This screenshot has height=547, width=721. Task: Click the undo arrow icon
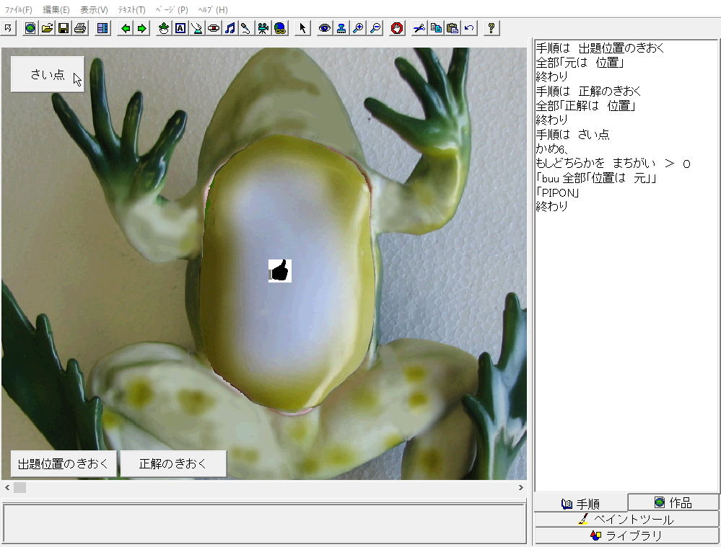coord(469,28)
